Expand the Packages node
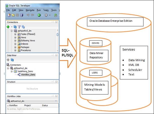 (x=15, y=47)
